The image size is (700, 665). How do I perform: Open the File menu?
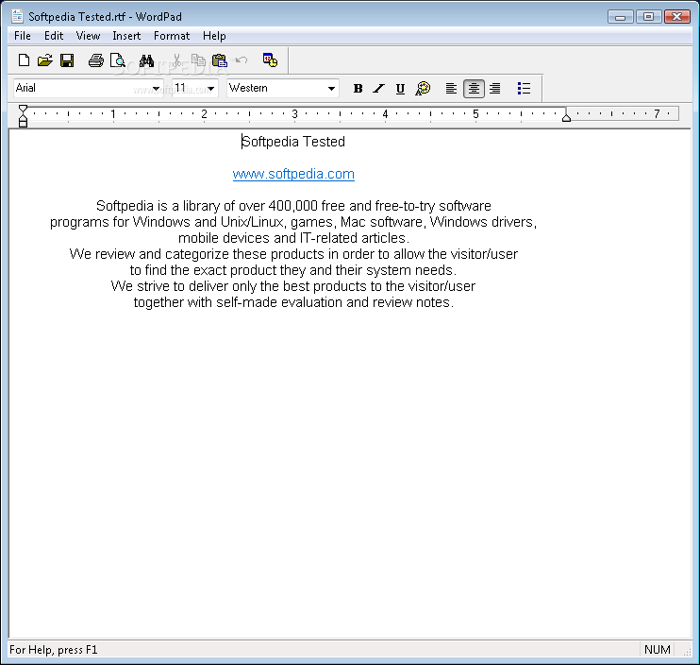click(23, 36)
